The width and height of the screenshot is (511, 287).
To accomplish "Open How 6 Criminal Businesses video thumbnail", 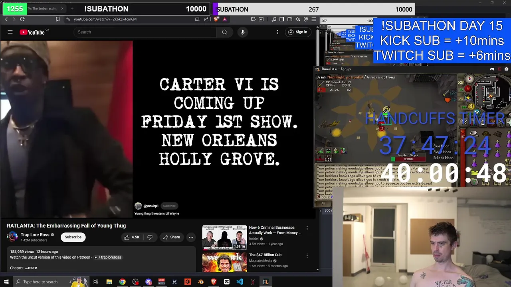I will click(x=224, y=237).
